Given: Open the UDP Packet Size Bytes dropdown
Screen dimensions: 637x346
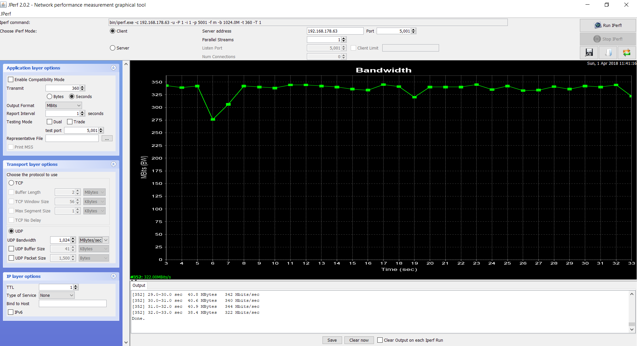Looking at the screenshot, I should coord(94,258).
